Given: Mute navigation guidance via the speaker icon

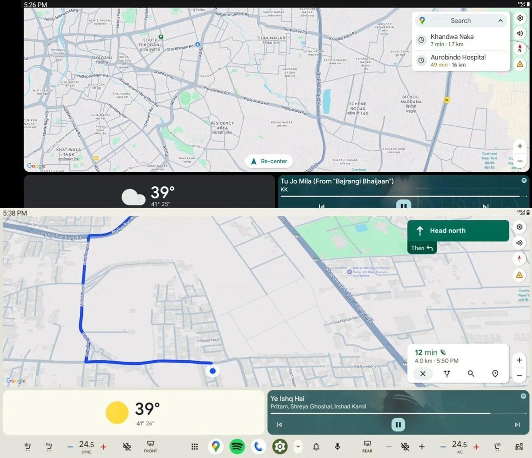Looking at the screenshot, I should point(519,243).
